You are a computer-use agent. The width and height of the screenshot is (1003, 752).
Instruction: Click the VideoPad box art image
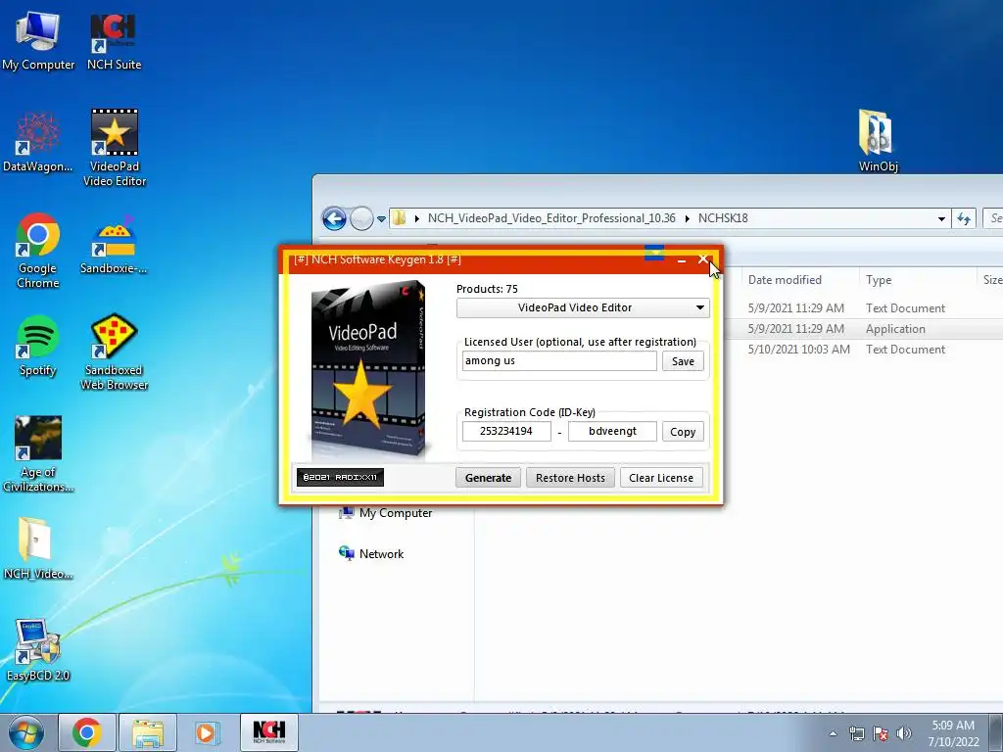368,369
